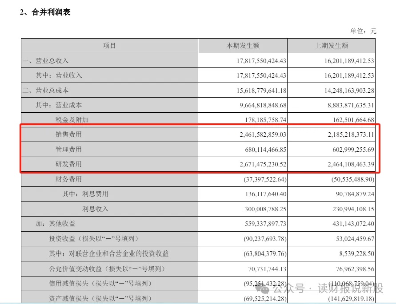The image size is (396, 304).
Task: Click the column header 项目
Action: point(109,46)
